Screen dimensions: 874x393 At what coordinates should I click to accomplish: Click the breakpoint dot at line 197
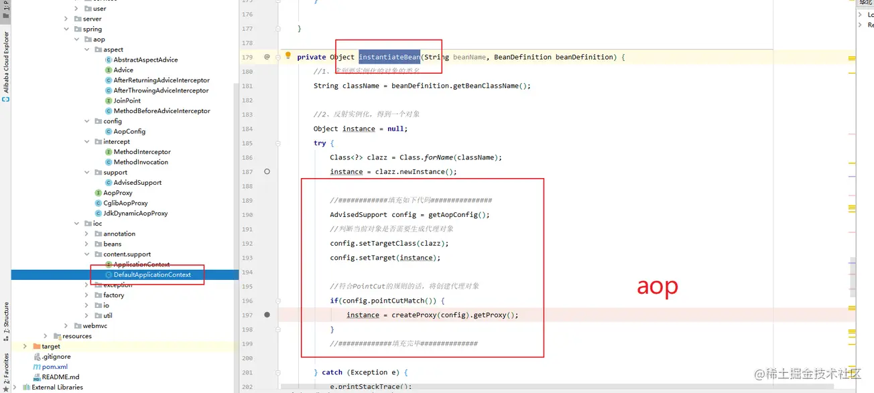click(x=267, y=315)
